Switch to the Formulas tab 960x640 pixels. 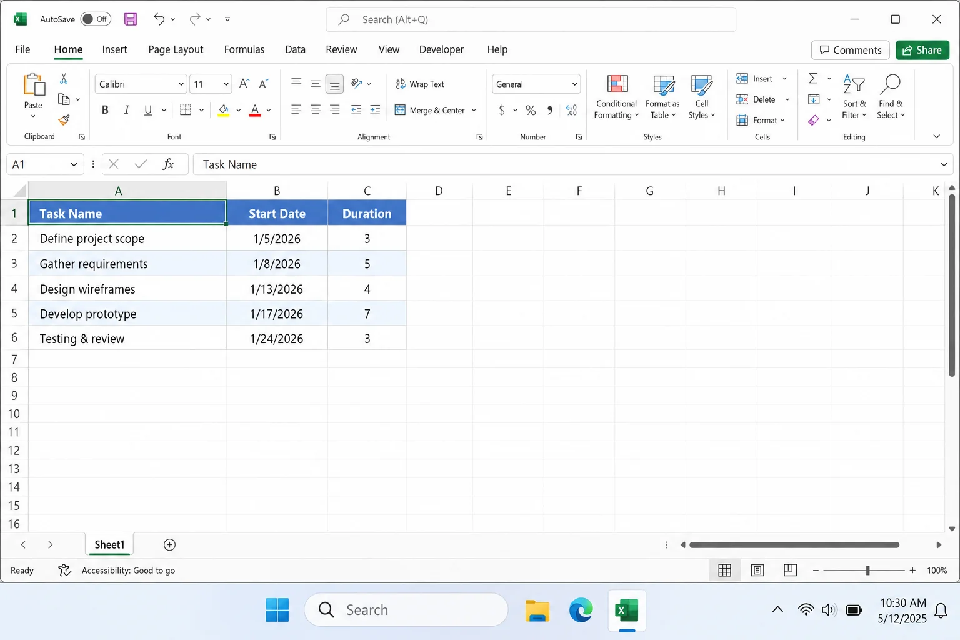pyautogui.click(x=244, y=49)
